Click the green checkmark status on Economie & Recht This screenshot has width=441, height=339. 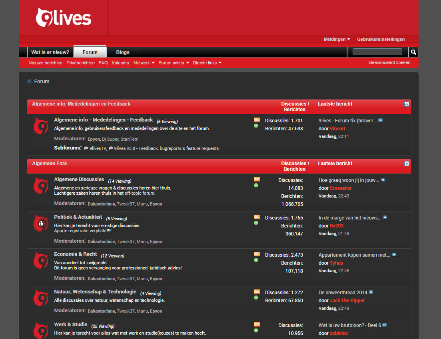tap(256, 260)
